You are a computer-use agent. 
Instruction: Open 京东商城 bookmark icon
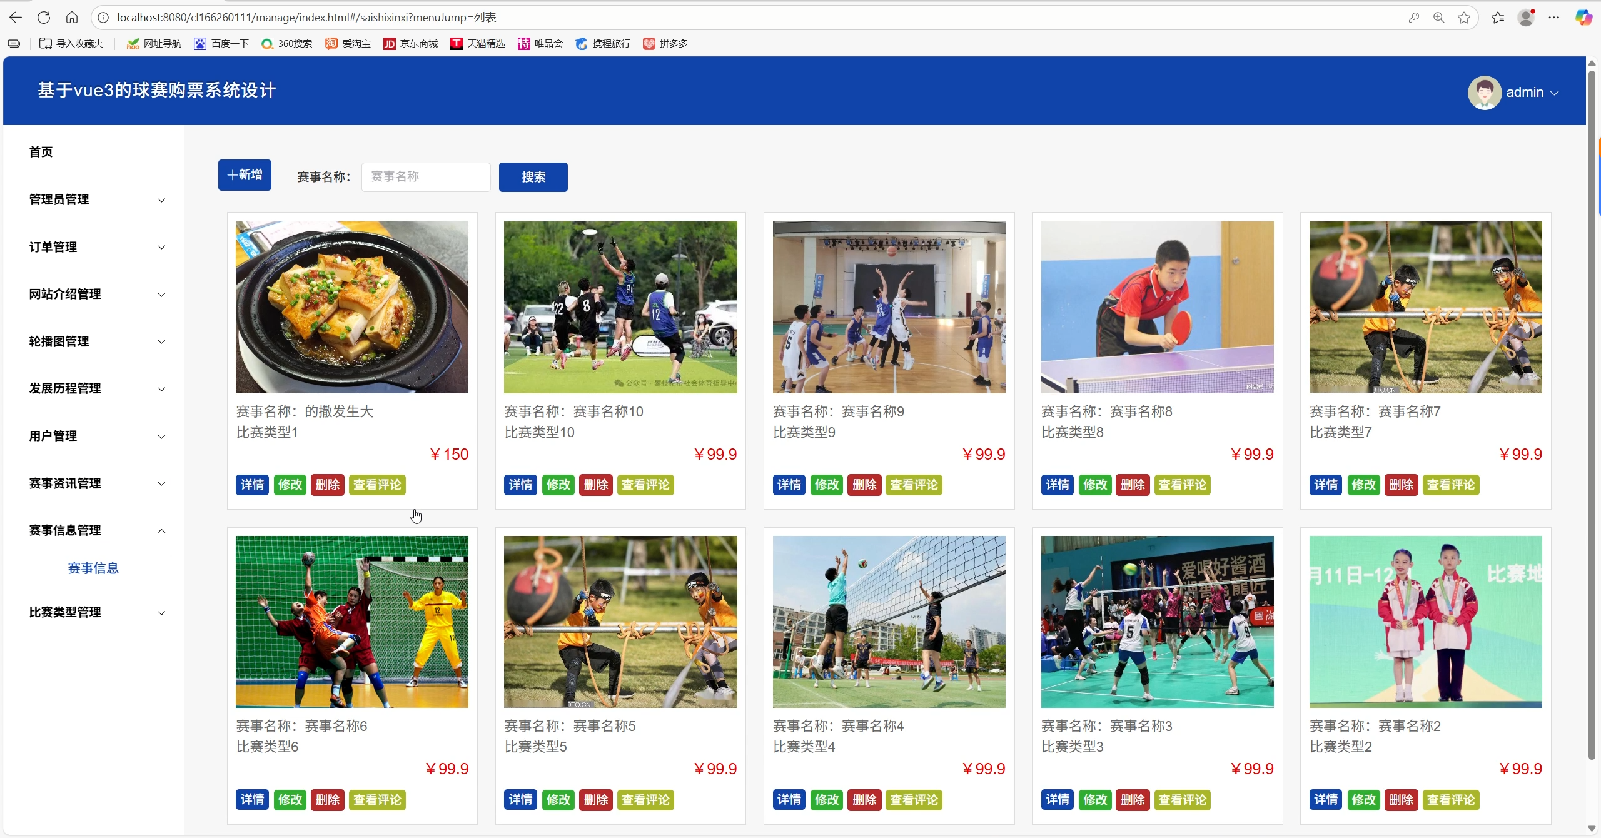pos(390,44)
